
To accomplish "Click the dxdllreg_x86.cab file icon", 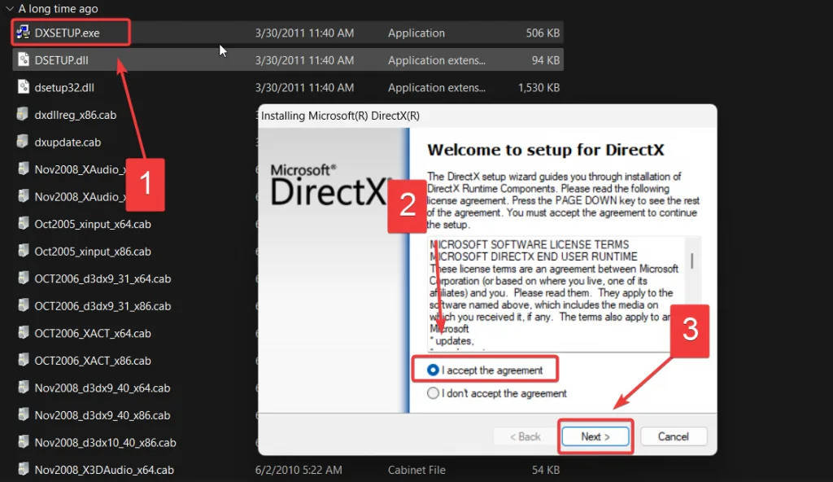I will click(22, 114).
